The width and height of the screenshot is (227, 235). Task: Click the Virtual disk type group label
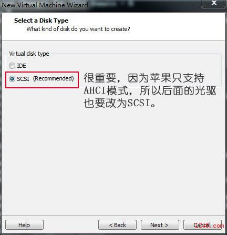click(x=29, y=54)
